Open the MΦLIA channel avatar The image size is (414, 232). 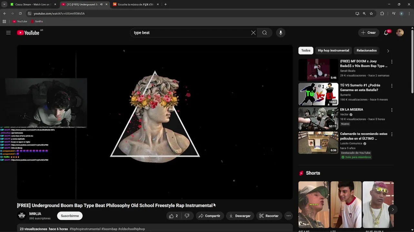[x=22, y=216]
